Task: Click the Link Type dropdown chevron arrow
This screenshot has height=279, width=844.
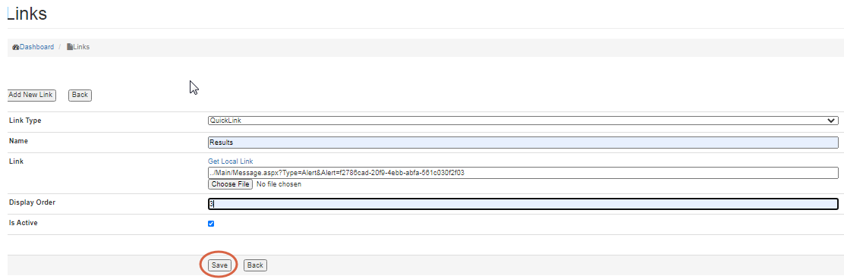Action: (x=831, y=121)
